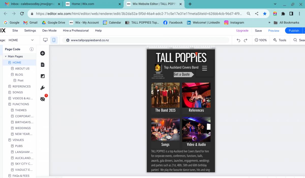Viewport: 305px width, 178px height.
Task: Bookmark this page with the star icon
Action: [265, 14]
